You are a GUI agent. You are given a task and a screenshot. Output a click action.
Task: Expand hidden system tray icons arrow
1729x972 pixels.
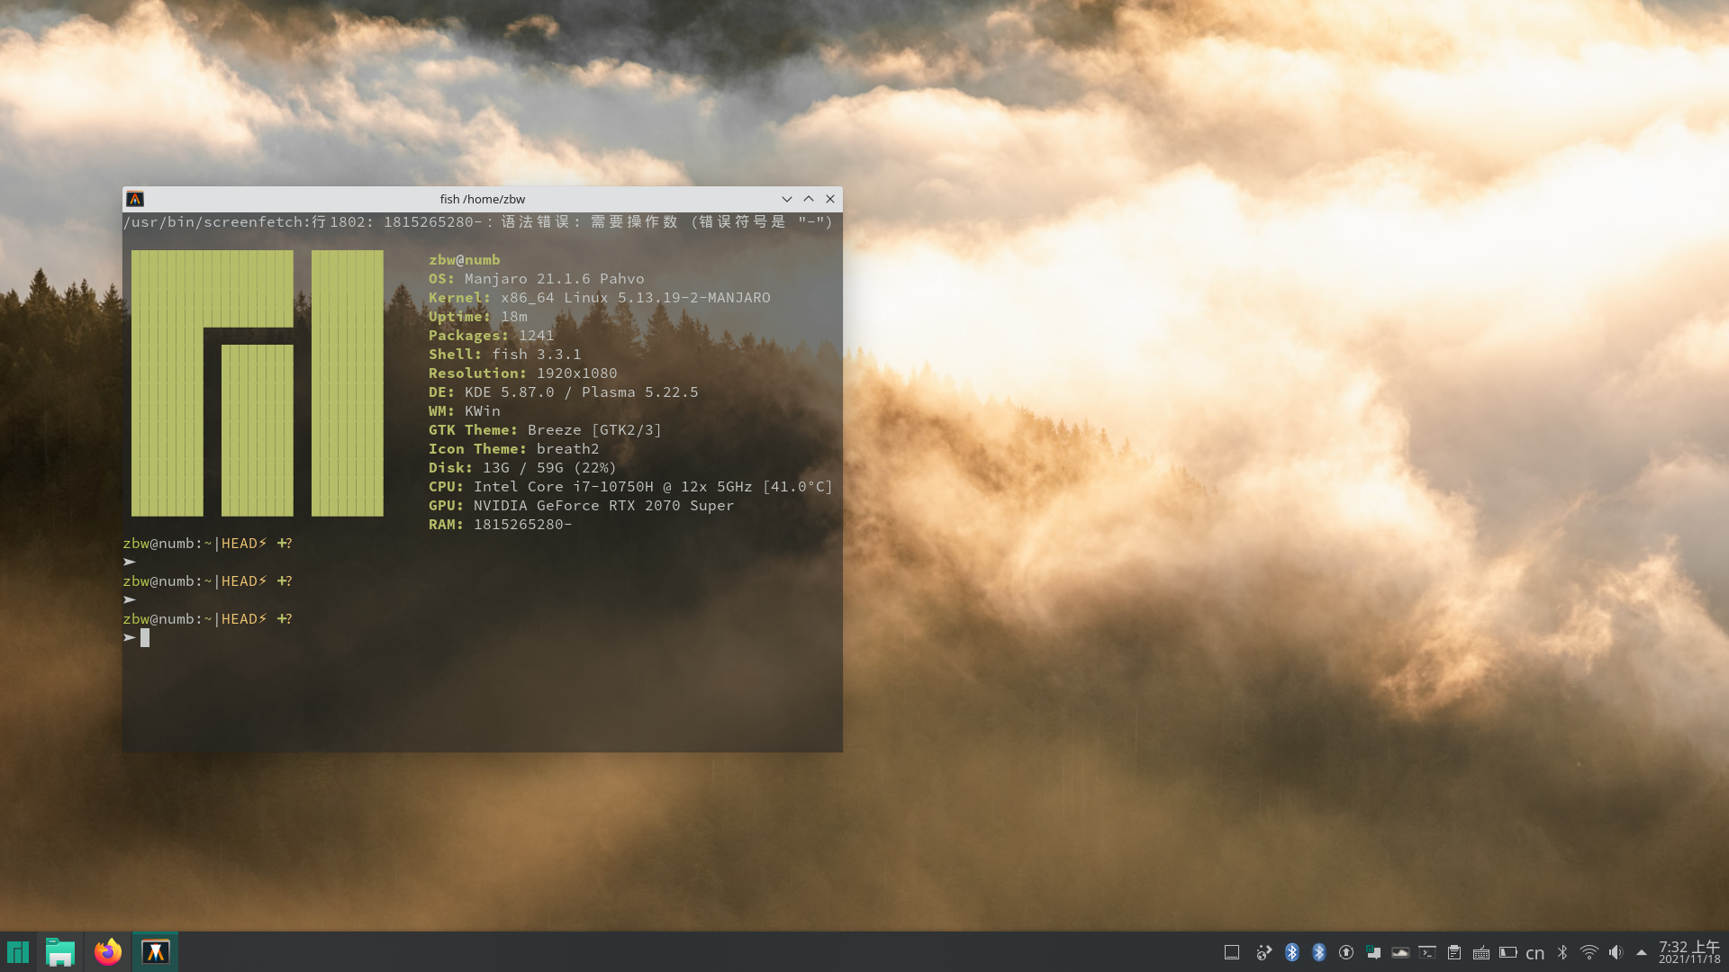tap(1642, 952)
